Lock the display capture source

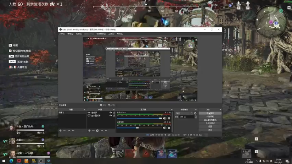tap(114, 116)
